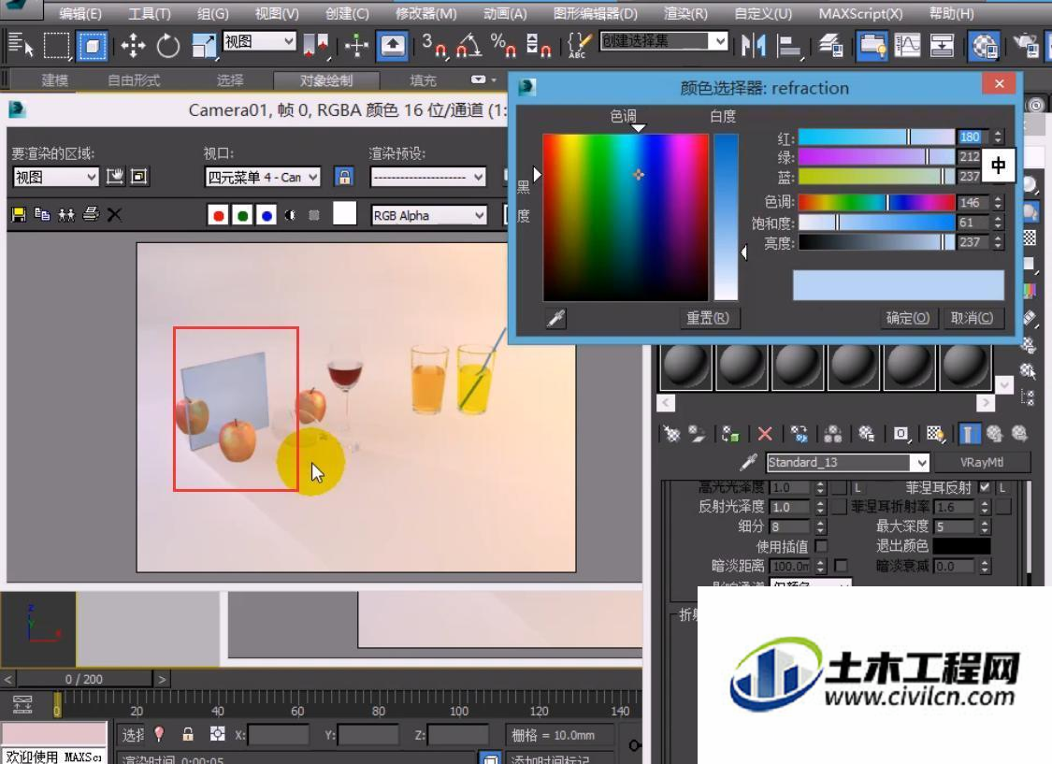Show next material sample slots arrow
Image resolution: width=1052 pixels, height=764 pixels.
(985, 403)
